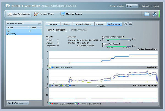Toggle the Memory (% of total) checkbox

tap(50, 104)
